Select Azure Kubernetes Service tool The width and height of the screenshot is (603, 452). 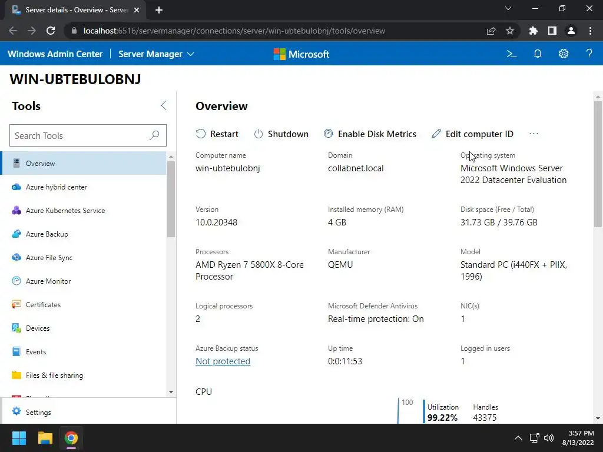[84, 210]
